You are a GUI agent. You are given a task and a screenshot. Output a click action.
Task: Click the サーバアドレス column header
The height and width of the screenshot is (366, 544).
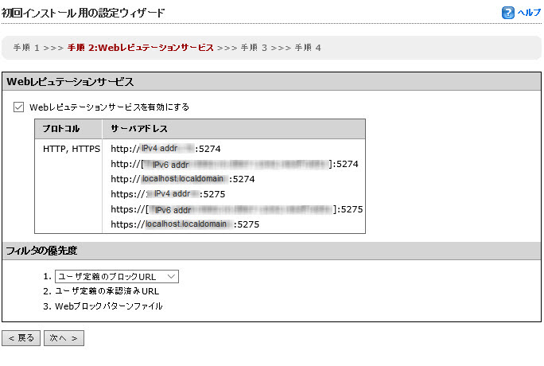138,129
